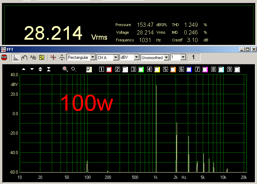Click the button labeled 1 in toolbar
257x184 pixels.
tap(194, 57)
